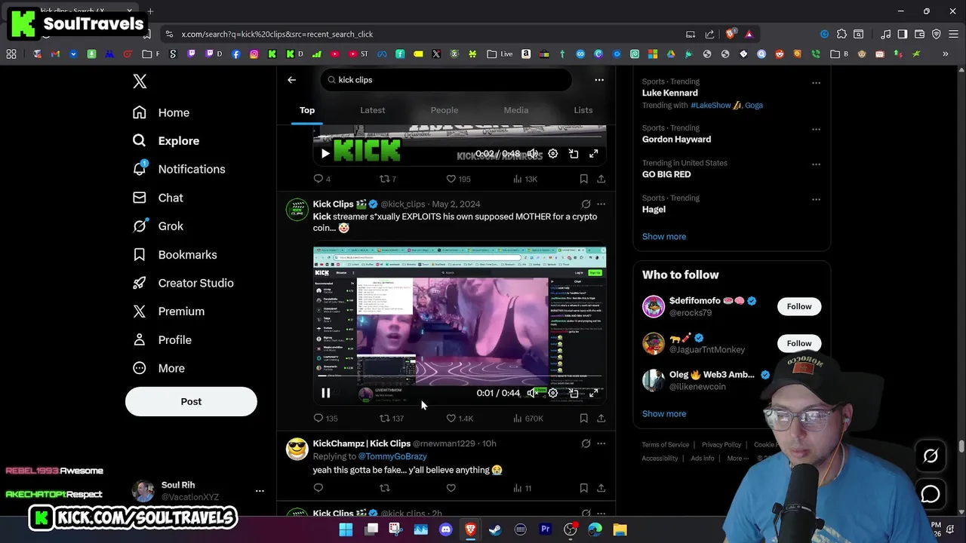Unmute the 0:44 video
Image resolution: width=966 pixels, height=543 pixels.
tap(532, 393)
